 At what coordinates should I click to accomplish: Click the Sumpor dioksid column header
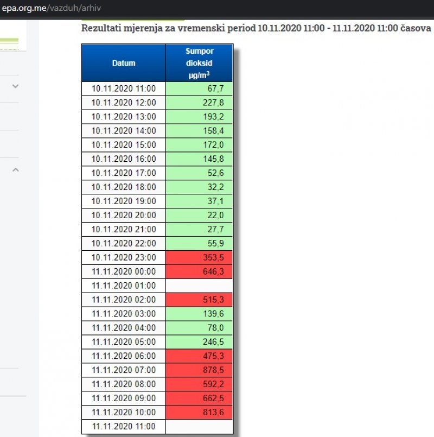click(199, 63)
